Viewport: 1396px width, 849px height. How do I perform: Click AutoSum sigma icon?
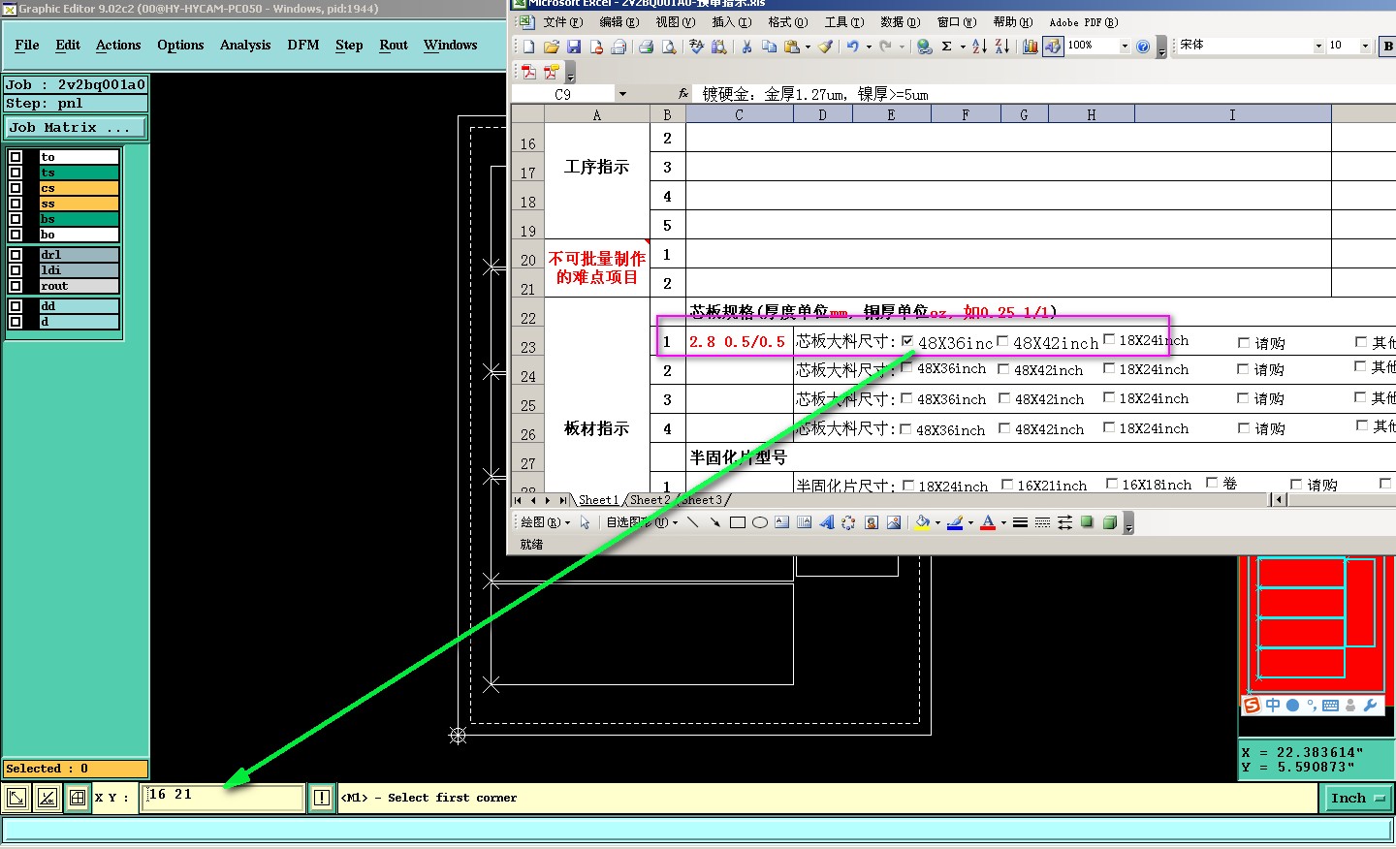tap(946, 46)
